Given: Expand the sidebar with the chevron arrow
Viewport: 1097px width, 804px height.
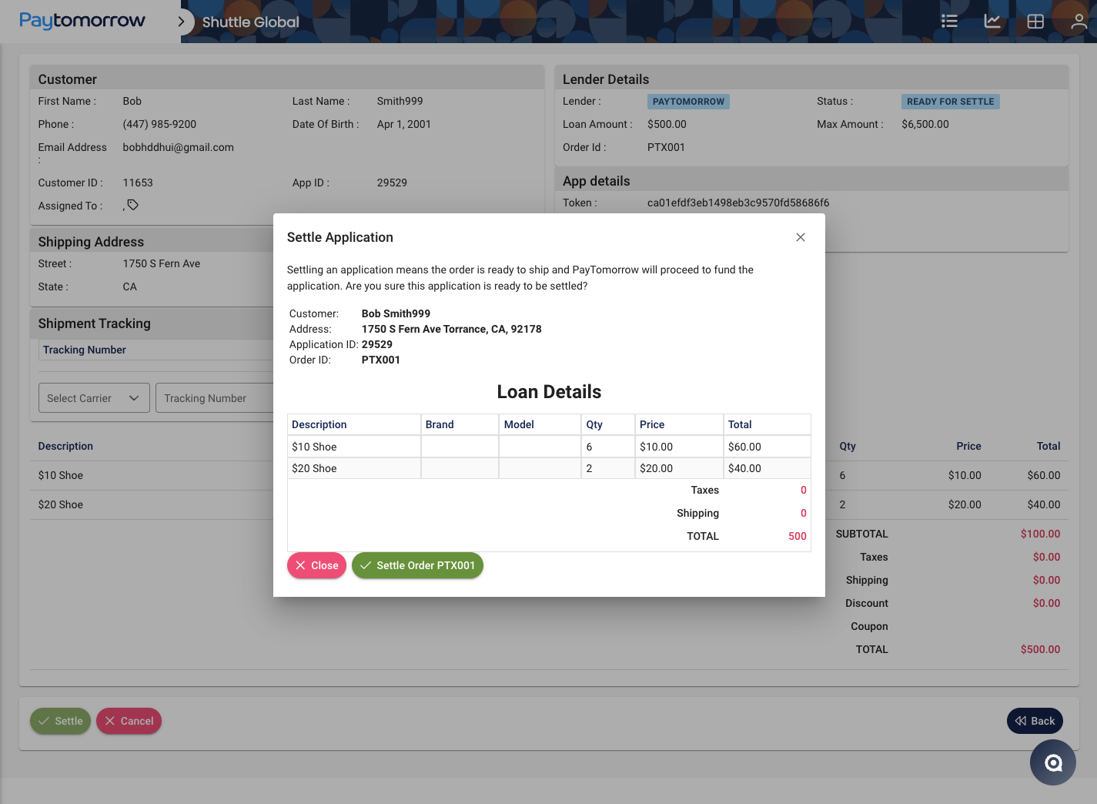Looking at the screenshot, I should click(181, 22).
